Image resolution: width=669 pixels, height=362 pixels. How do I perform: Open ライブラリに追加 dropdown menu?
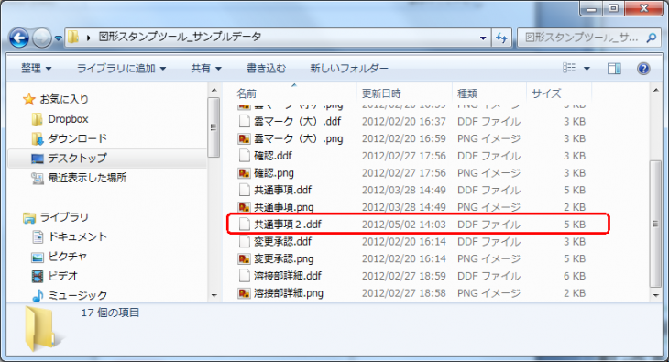tap(121, 69)
